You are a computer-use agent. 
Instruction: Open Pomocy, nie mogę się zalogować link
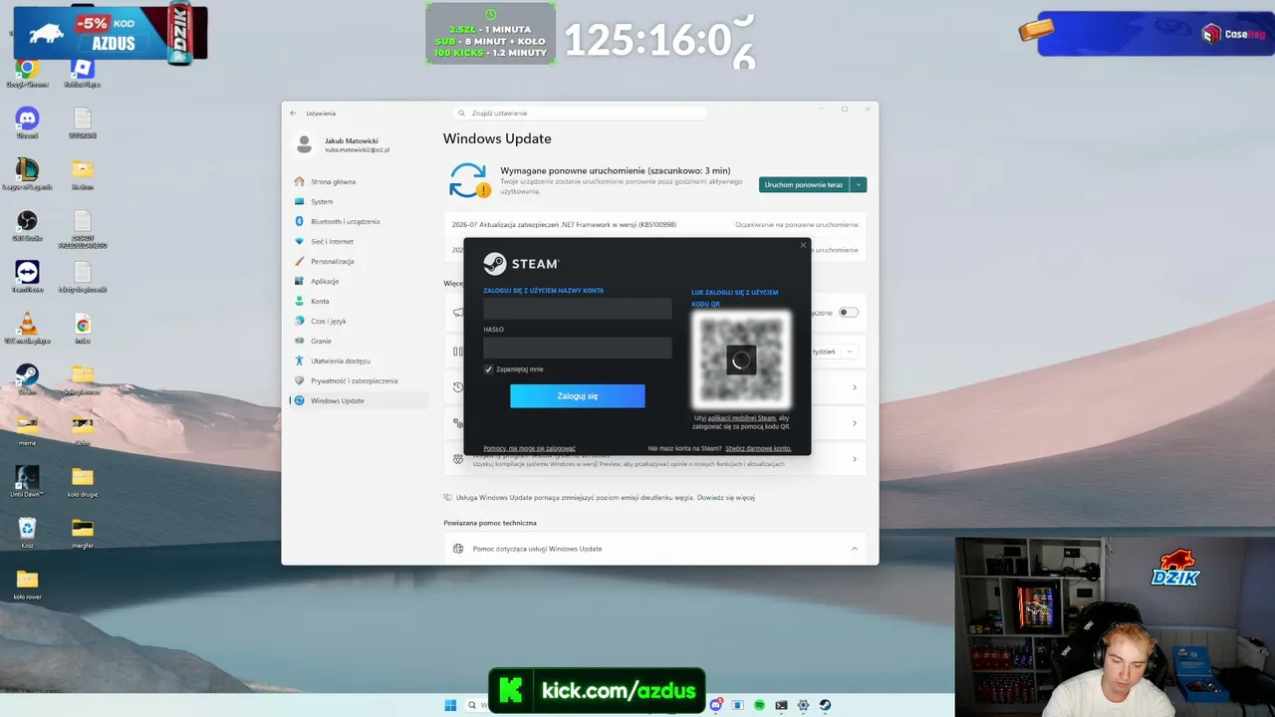tap(529, 449)
